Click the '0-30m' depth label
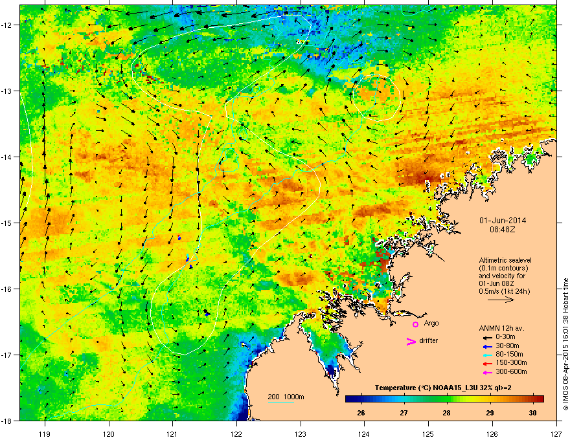 [505, 337]
